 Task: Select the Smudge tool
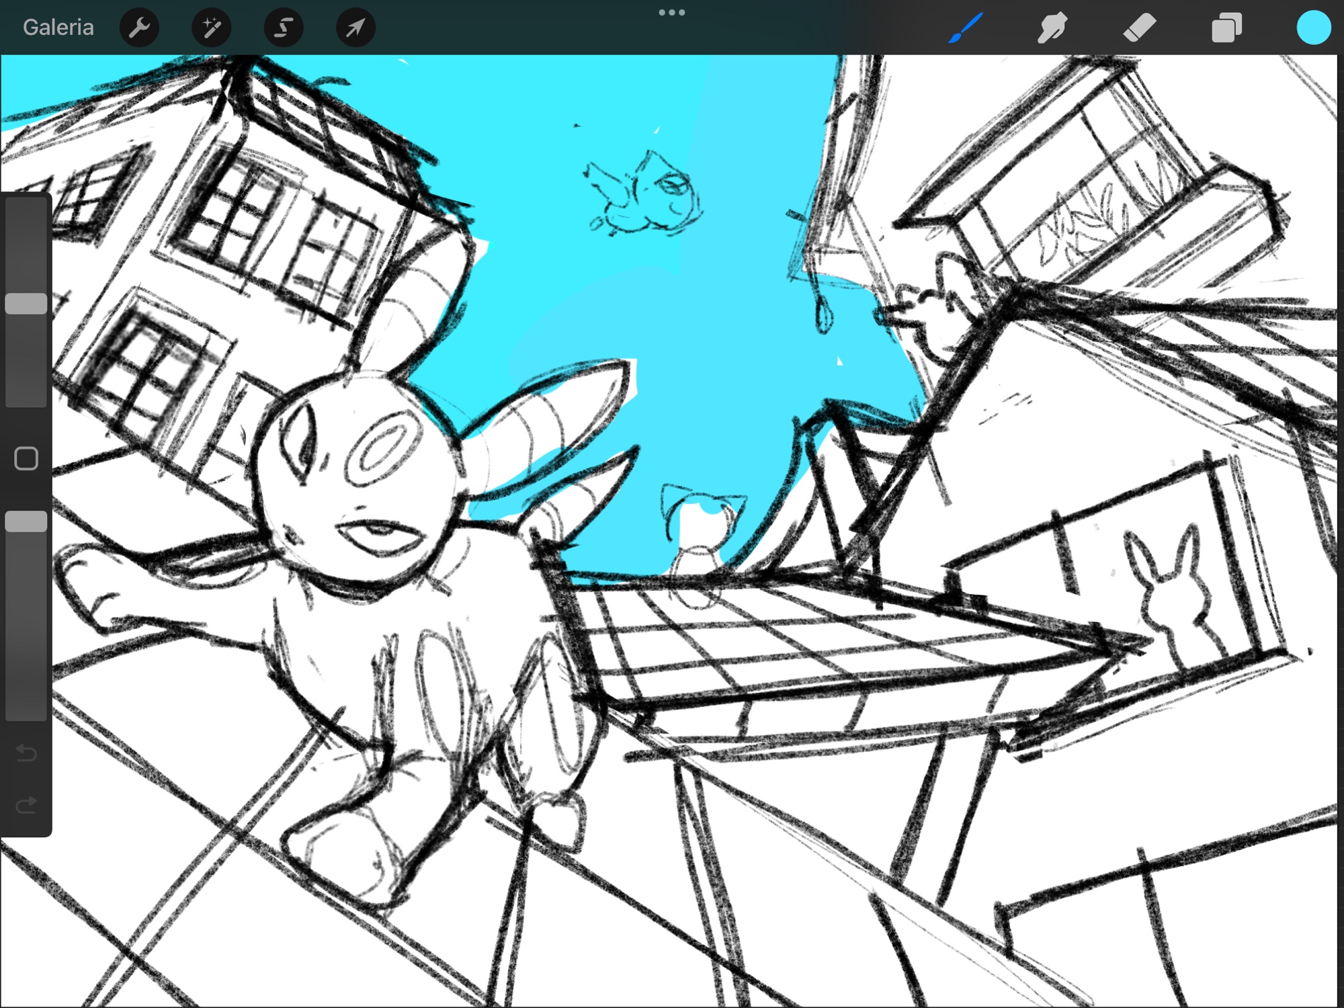coord(1052,28)
